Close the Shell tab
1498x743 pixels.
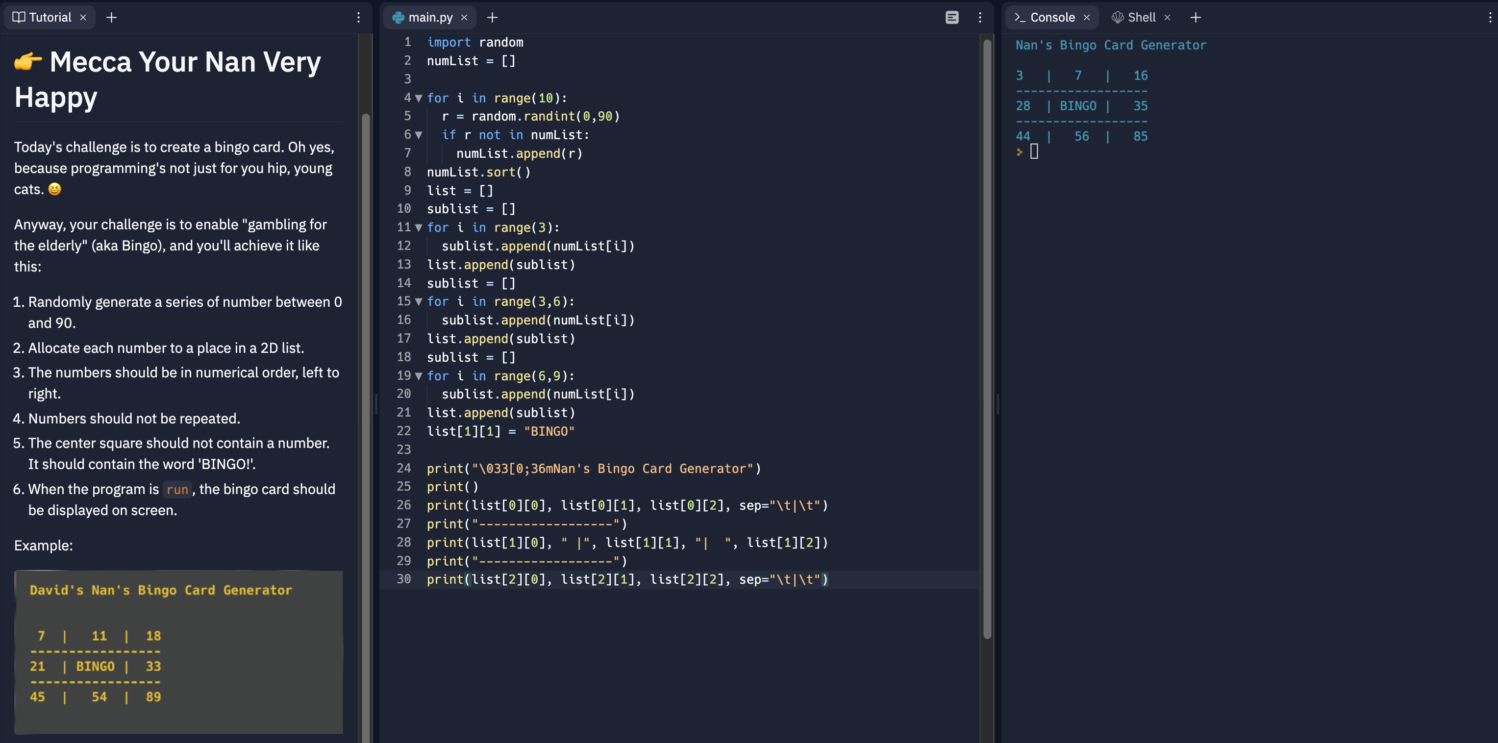point(1167,18)
